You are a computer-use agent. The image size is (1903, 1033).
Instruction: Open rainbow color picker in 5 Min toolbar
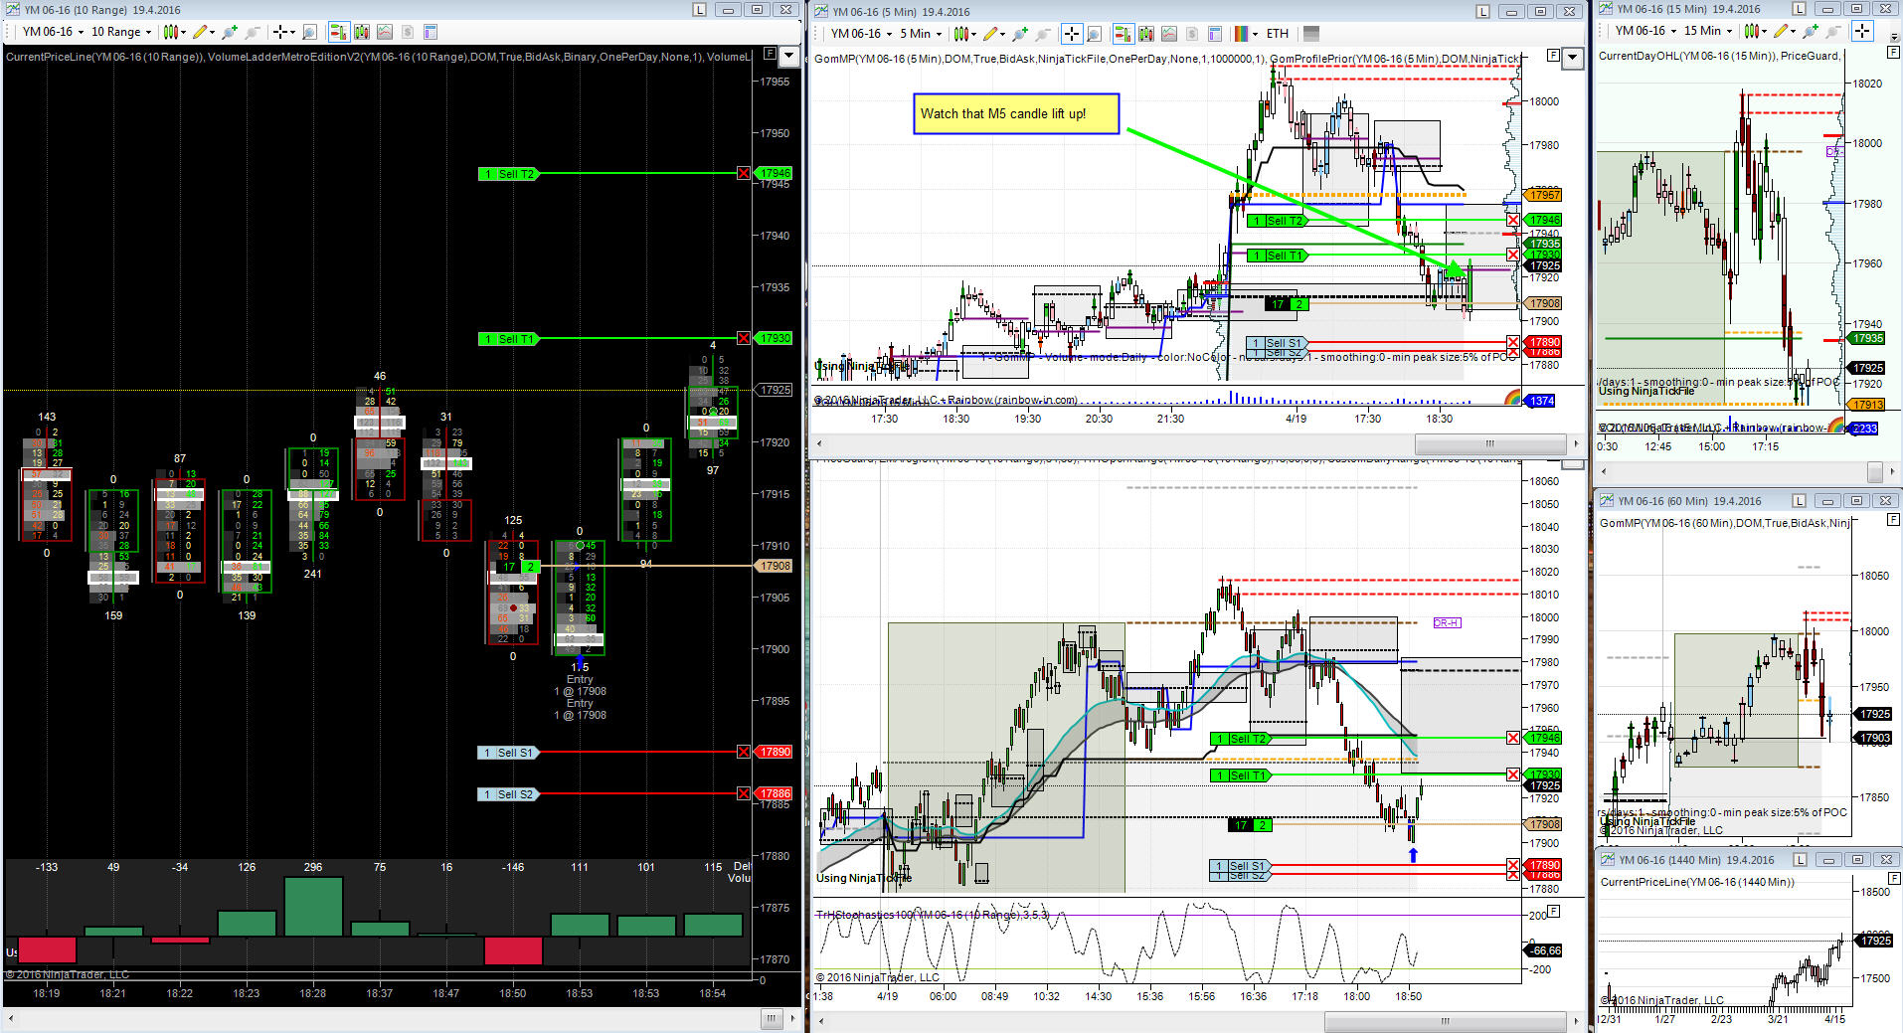(1246, 34)
